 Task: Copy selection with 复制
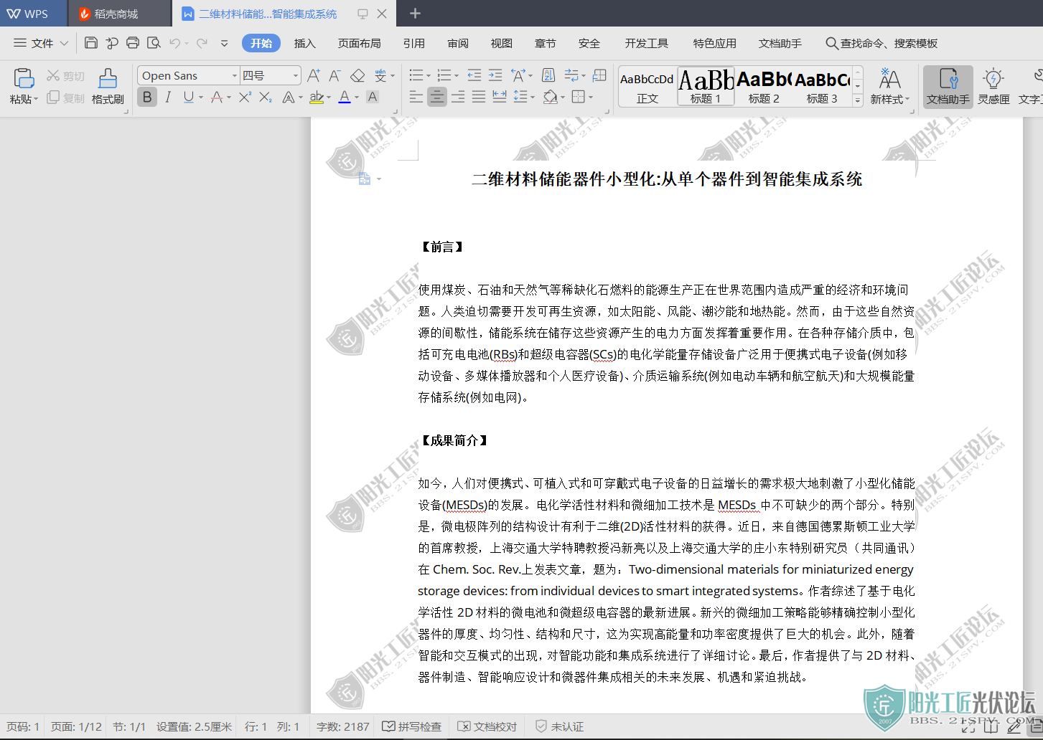[x=66, y=98]
